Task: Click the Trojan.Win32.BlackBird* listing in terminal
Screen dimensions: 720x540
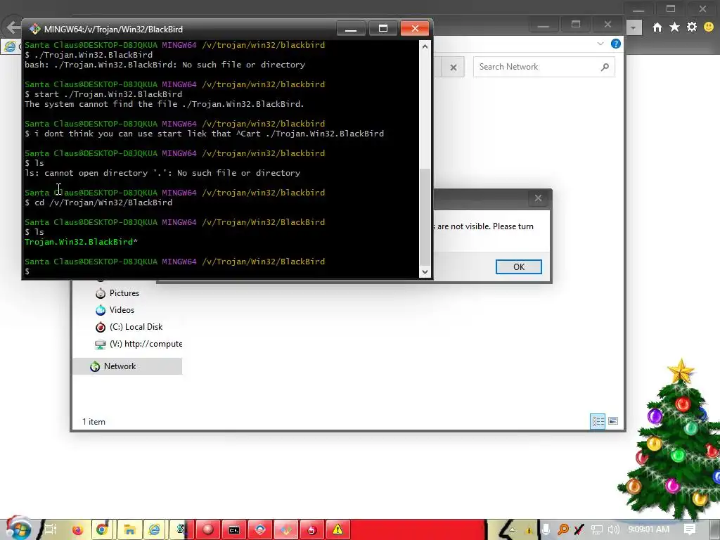Action: (x=81, y=242)
